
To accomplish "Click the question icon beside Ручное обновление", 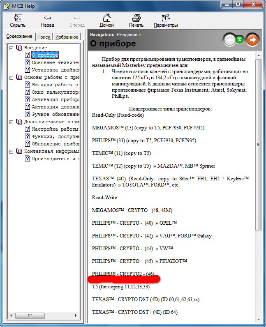I will tap(28, 114).
